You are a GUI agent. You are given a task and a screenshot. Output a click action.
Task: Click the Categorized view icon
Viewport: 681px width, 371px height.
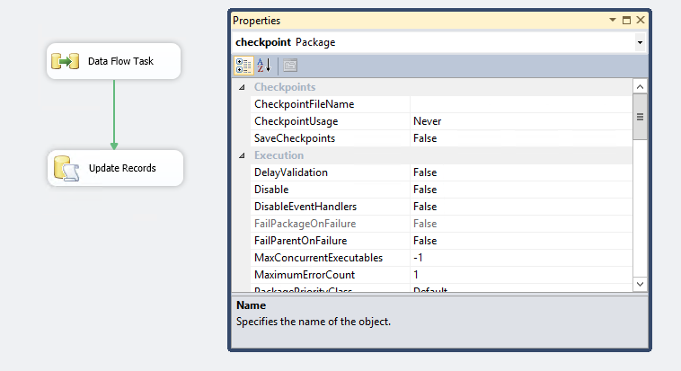click(243, 66)
